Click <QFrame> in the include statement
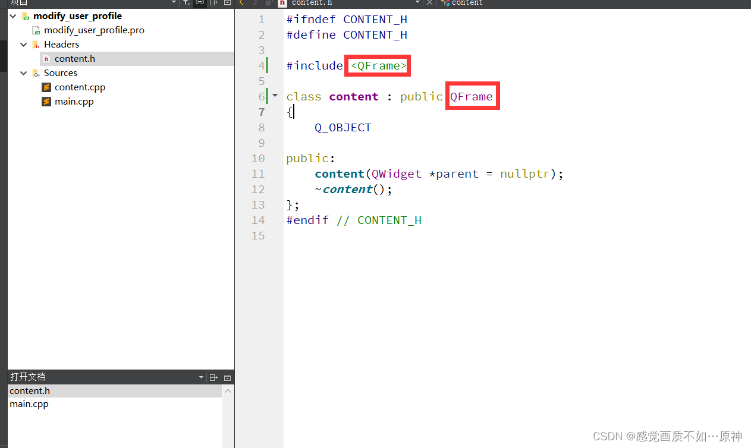 click(x=379, y=66)
